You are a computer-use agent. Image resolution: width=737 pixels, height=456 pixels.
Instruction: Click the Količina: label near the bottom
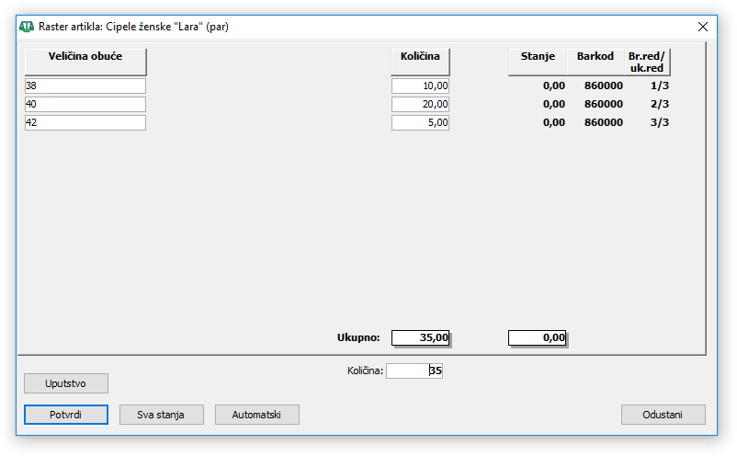point(365,370)
